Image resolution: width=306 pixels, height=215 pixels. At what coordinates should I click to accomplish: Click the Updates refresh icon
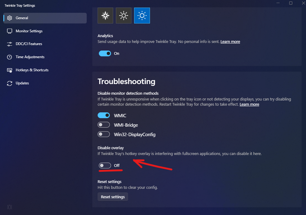click(9, 83)
